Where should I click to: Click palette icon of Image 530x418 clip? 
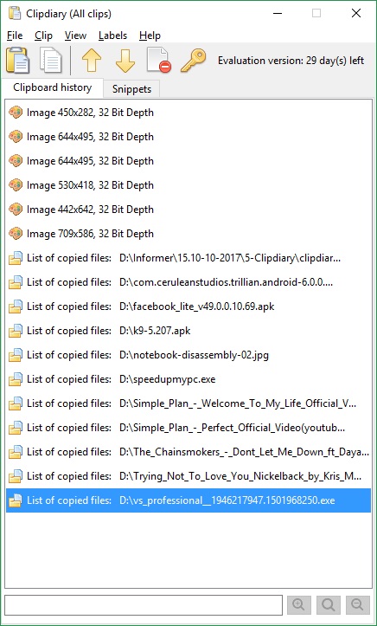click(16, 184)
